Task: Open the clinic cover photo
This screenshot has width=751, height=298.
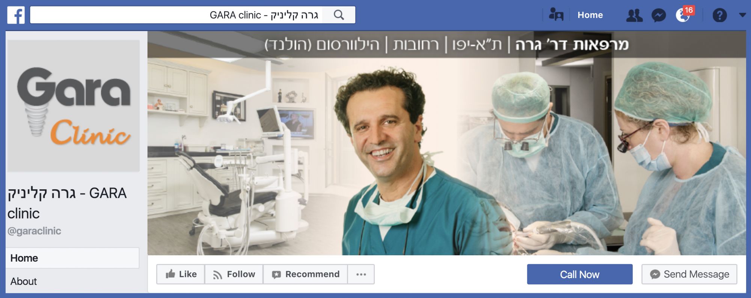Action: [446, 143]
